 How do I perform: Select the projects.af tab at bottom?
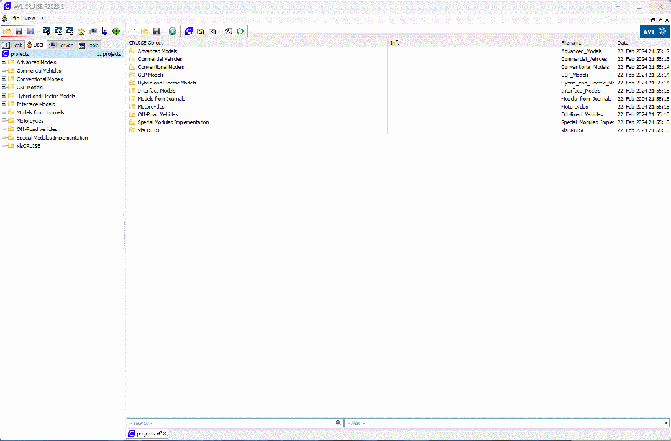coord(147,433)
